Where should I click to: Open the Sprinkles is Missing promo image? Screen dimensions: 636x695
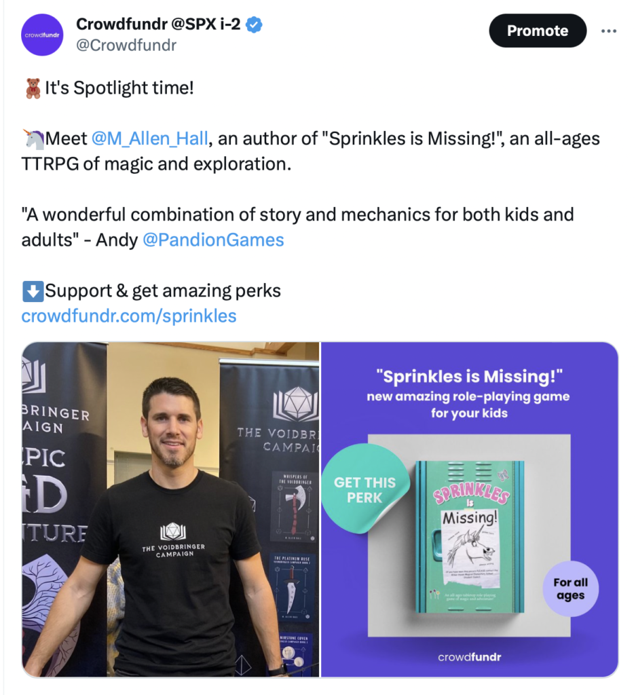469,509
